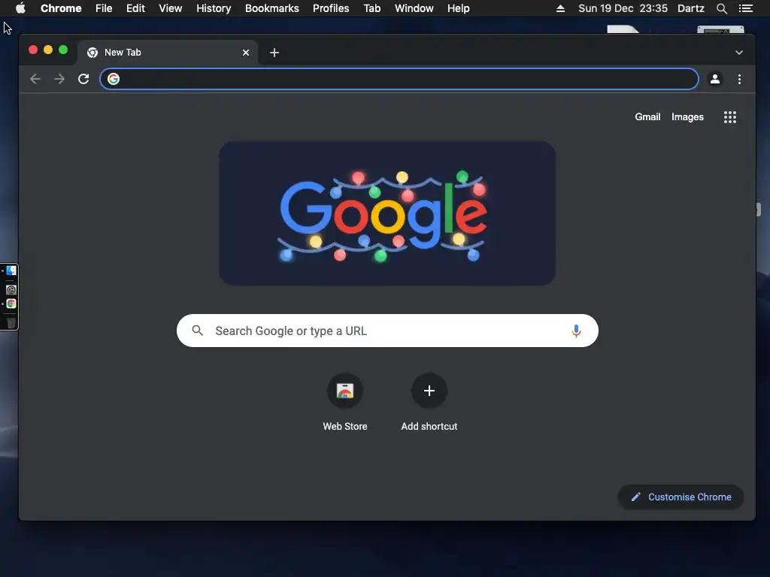This screenshot has height=577, width=770.
Task: Click the Customise Chrome button
Action: (x=681, y=497)
